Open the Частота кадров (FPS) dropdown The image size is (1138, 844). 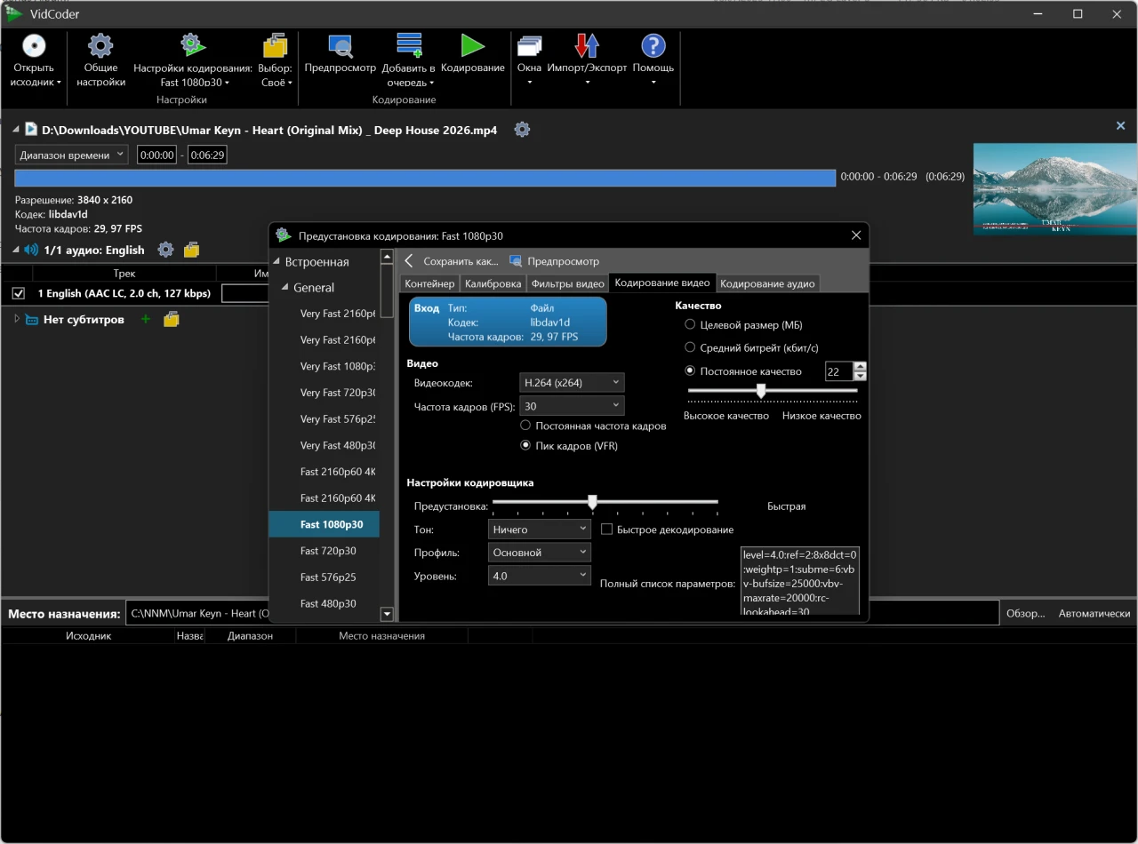(x=572, y=406)
